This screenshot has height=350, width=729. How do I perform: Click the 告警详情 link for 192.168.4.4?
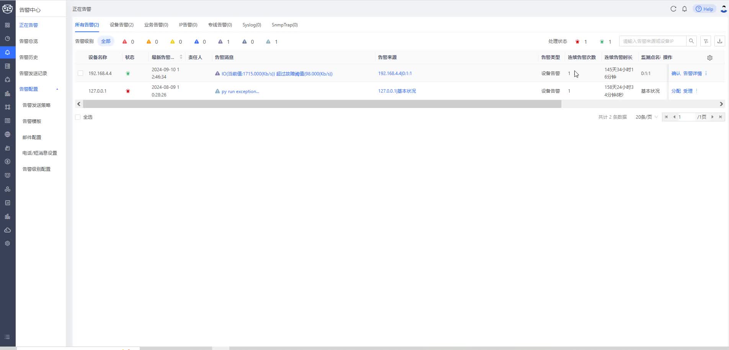tap(692, 74)
